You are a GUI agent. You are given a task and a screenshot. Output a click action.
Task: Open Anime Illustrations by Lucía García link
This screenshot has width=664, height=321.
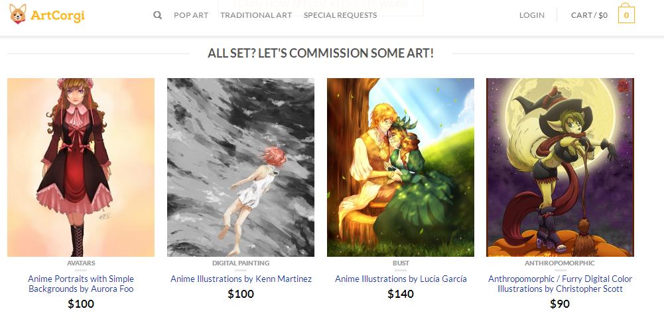[401, 279]
